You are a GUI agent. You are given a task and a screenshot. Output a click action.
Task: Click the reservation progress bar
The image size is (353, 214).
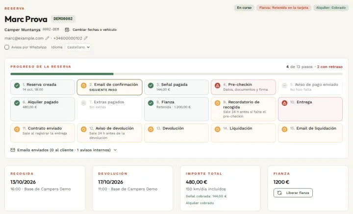(176, 74)
